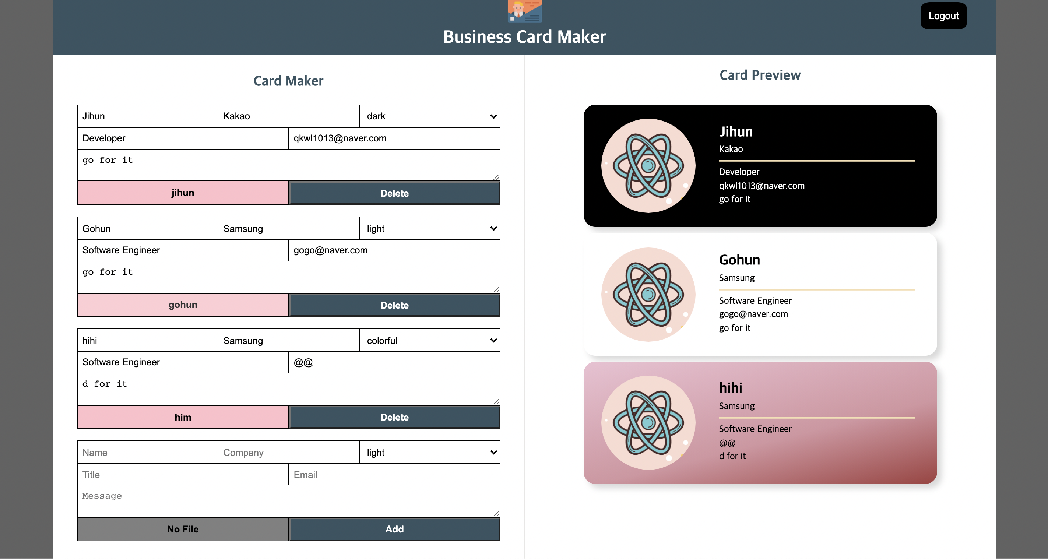
Task: Click React atom avatar on Jihun card
Action: (x=648, y=166)
